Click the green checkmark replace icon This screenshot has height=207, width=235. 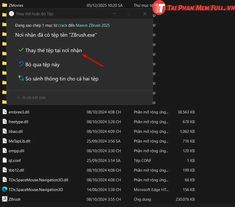click(x=21, y=50)
